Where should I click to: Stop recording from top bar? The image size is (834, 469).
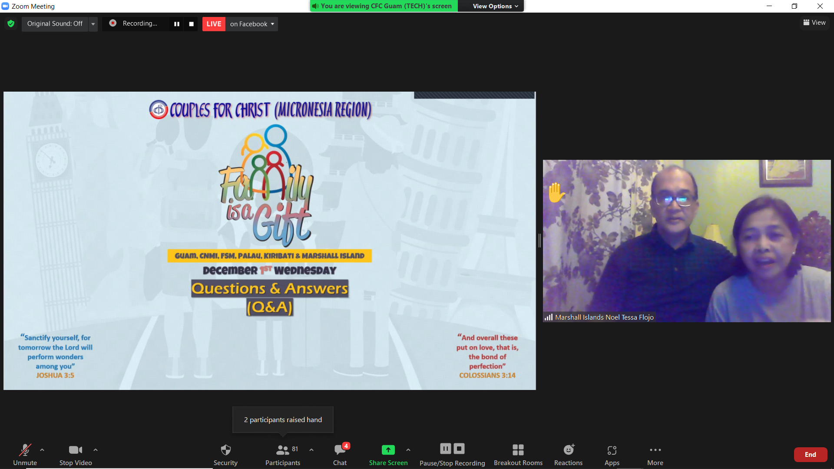[x=191, y=24]
